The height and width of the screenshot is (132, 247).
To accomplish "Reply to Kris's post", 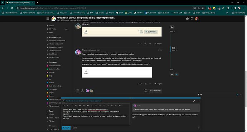I will pos(158,84).
